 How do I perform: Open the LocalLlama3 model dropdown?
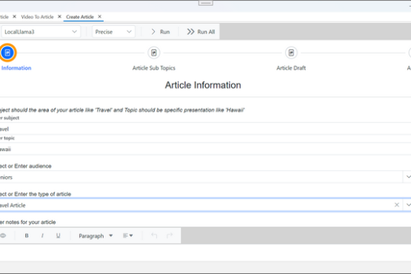point(41,32)
